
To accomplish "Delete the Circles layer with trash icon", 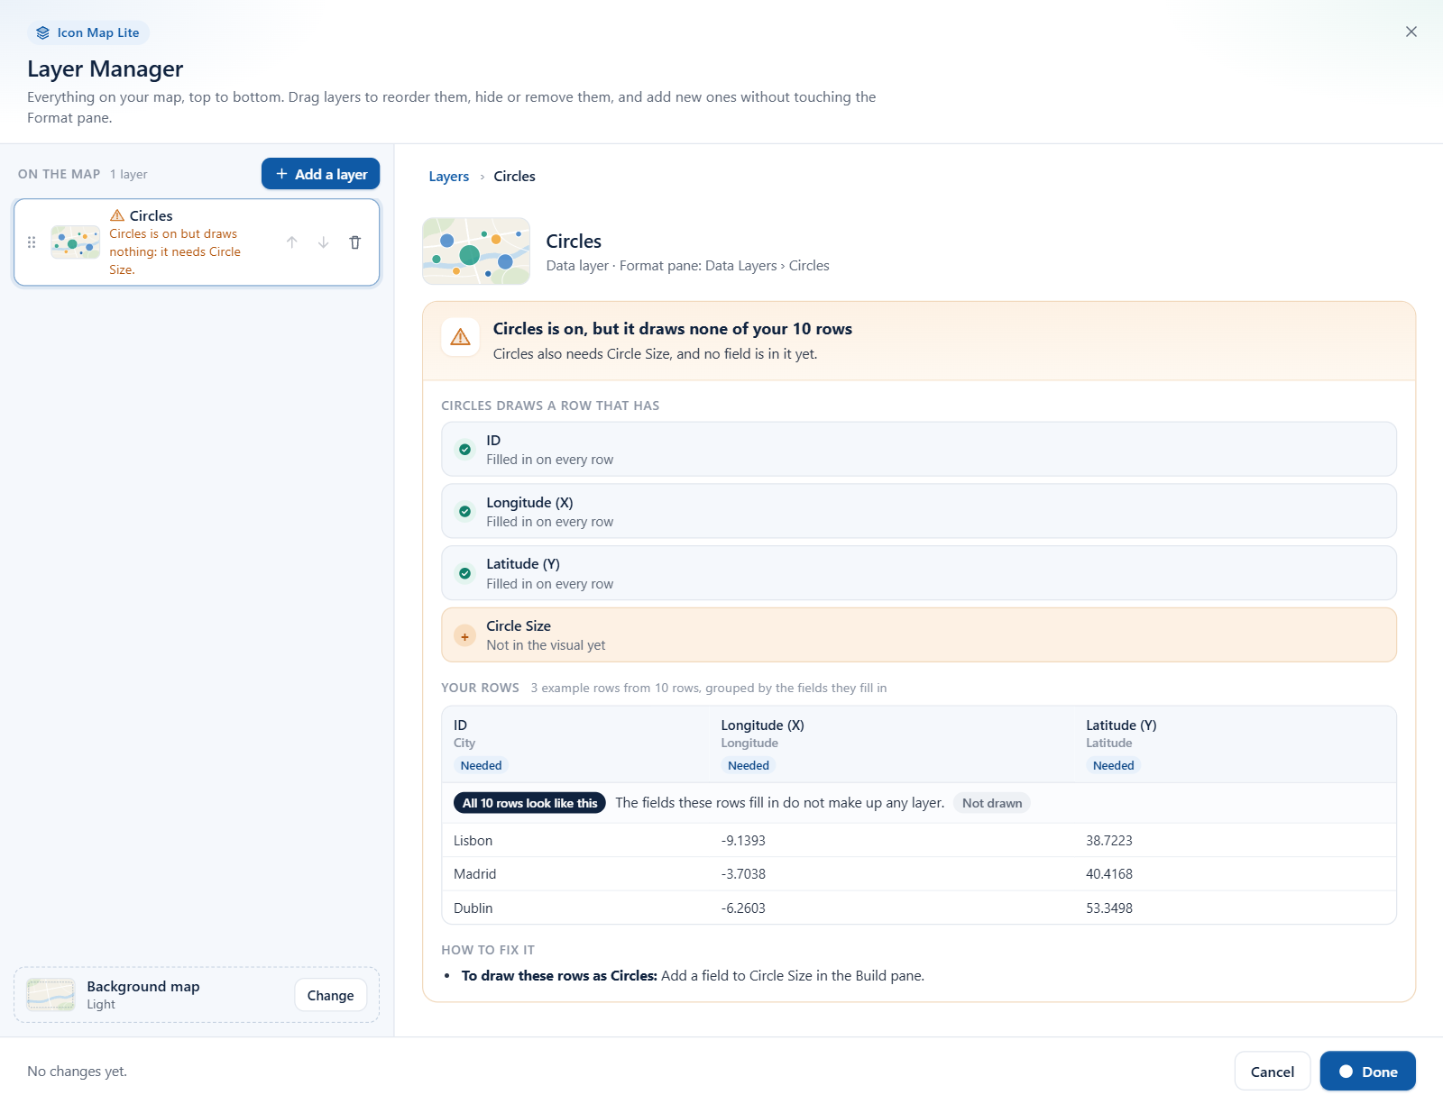I will (355, 242).
